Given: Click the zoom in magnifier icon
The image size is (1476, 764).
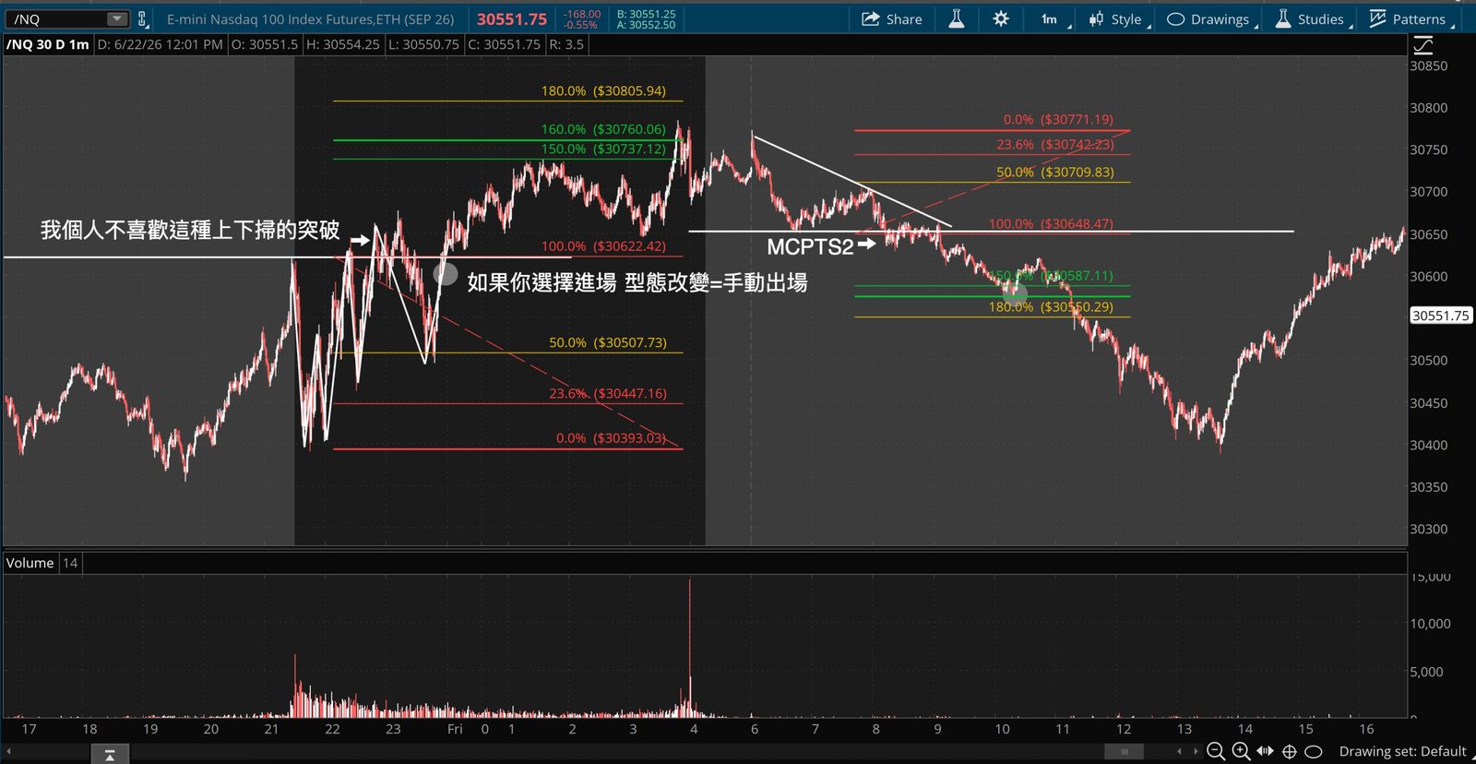Looking at the screenshot, I should 1242,751.
